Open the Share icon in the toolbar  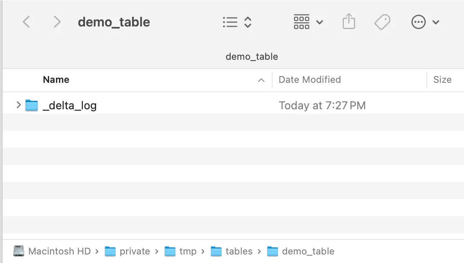(x=349, y=22)
